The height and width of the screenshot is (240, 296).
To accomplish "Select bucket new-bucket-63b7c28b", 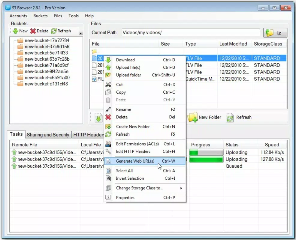I will click(x=47, y=59).
